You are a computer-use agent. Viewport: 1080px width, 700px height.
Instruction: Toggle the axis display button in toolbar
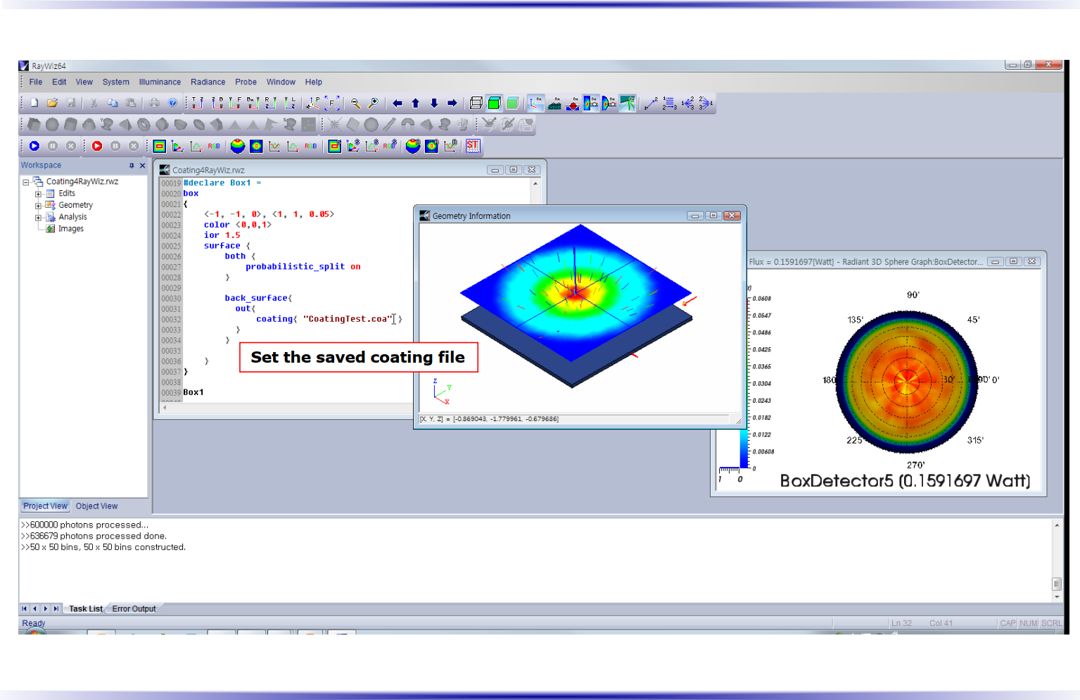[x=536, y=104]
